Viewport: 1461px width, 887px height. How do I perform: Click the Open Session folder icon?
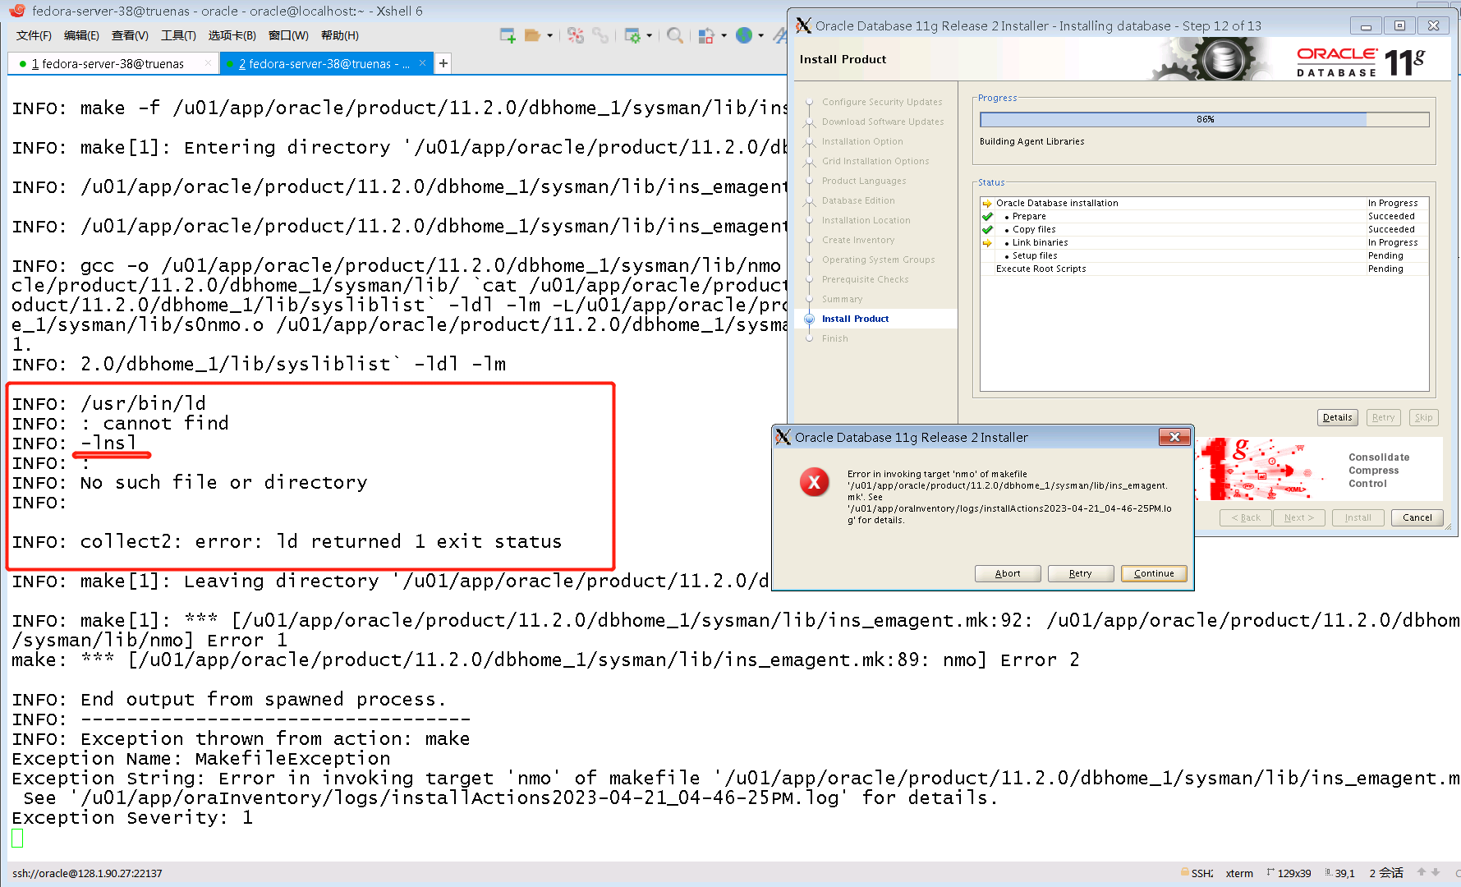(x=532, y=35)
